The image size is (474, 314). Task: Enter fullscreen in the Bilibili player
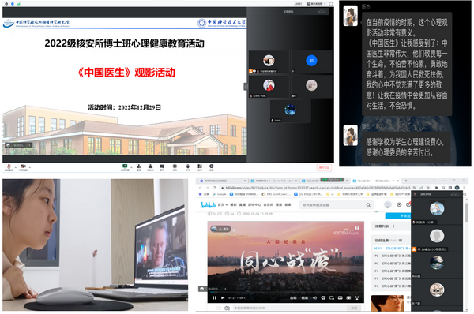[357, 298]
